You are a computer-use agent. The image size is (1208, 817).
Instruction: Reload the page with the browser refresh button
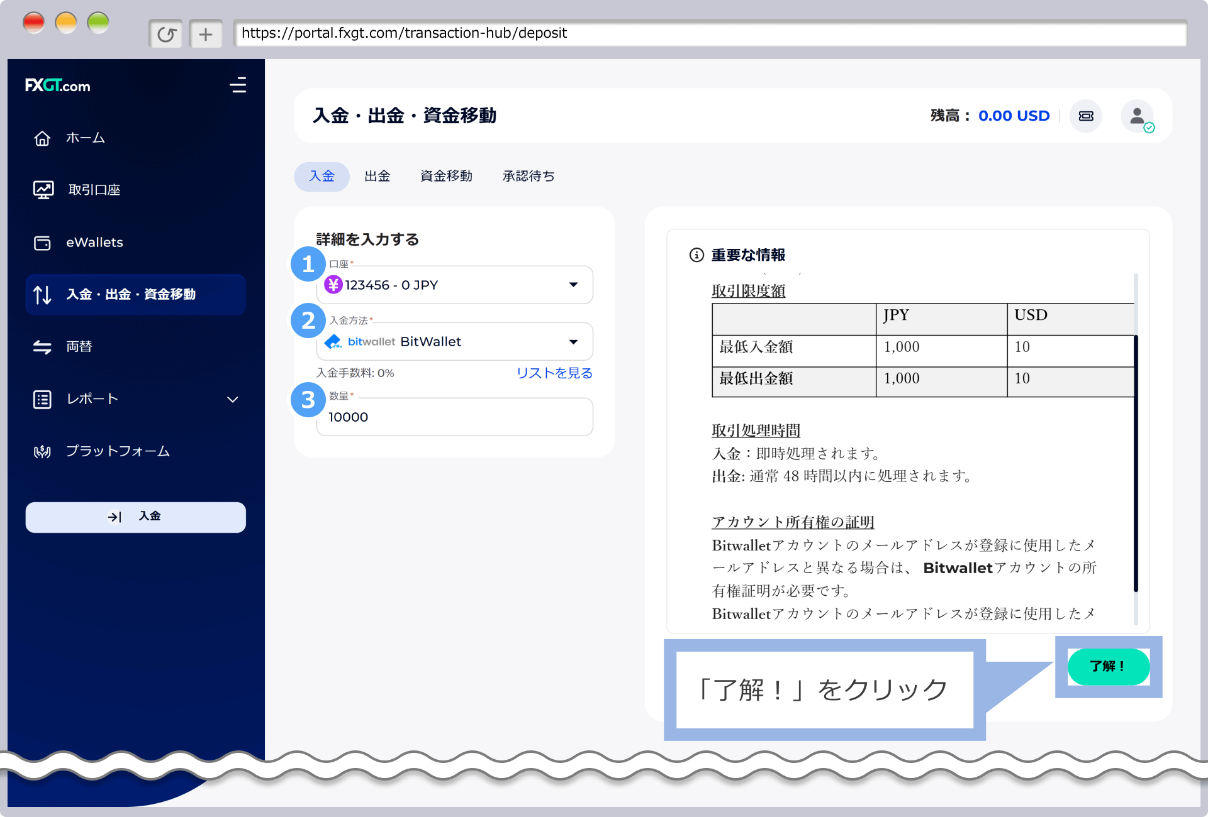pyautogui.click(x=166, y=34)
